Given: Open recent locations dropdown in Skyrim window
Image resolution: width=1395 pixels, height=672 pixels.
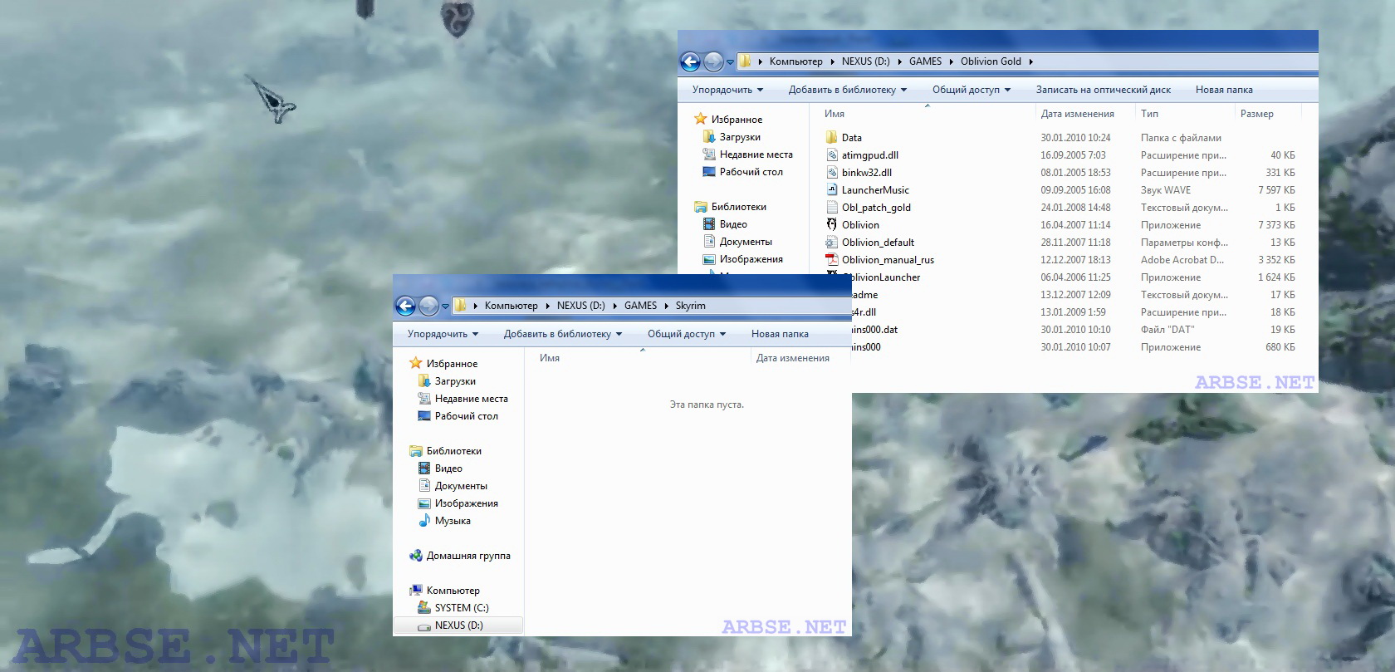Looking at the screenshot, I should click(445, 307).
